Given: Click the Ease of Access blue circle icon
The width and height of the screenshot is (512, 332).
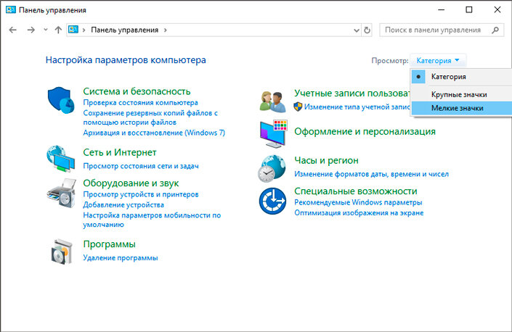Looking at the screenshot, I should [272, 201].
